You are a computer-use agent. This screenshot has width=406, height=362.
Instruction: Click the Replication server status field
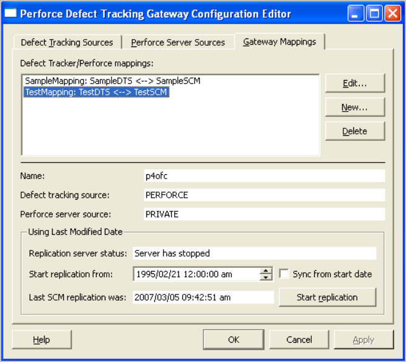click(x=254, y=254)
